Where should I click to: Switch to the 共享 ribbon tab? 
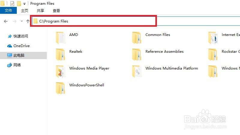[40, 11]
